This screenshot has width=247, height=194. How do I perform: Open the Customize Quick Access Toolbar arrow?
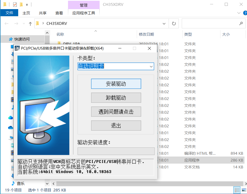[27, 5]
